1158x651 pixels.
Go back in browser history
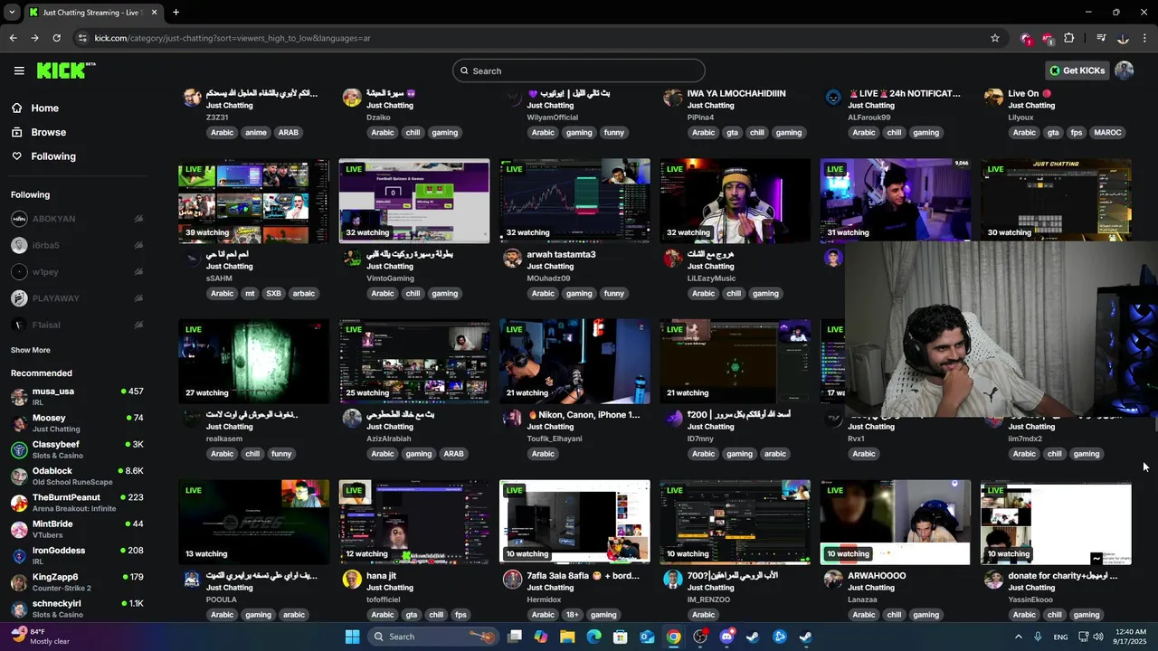click(13, 38)
